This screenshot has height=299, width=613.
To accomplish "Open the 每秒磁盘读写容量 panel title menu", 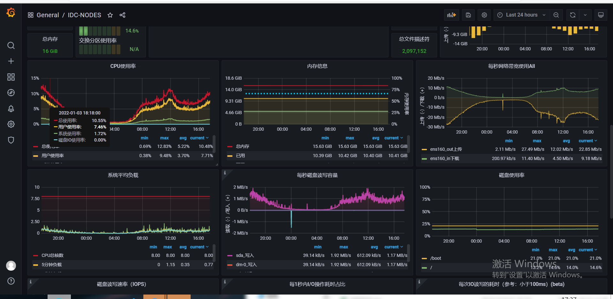I will [x=317, y=175].
